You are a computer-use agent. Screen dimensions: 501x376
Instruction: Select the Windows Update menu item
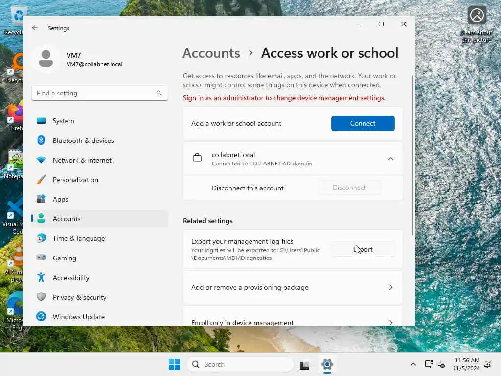(x=99, y=317)
